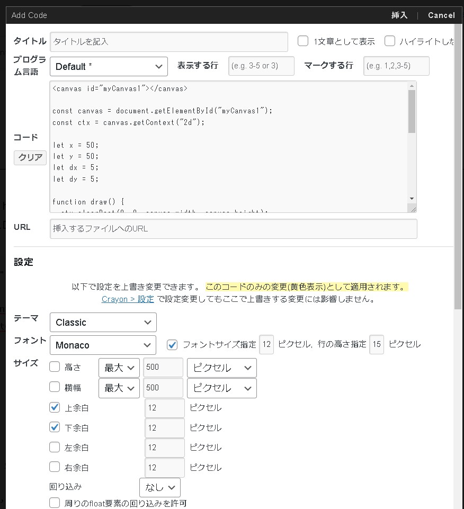The image size is (464, 509).
Task: Click the code textarea scroll-down arrow
Action: pos(412,198)
